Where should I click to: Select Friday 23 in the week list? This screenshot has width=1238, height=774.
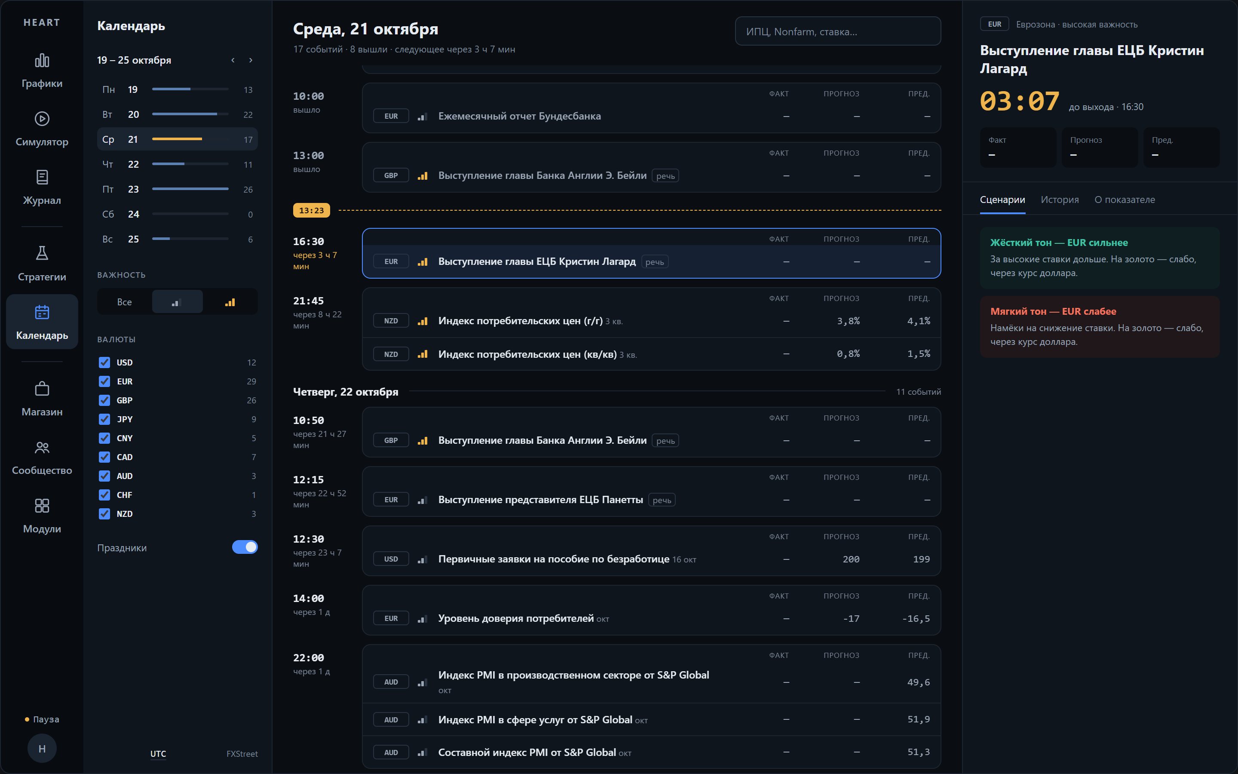click(x=177, y=189)
